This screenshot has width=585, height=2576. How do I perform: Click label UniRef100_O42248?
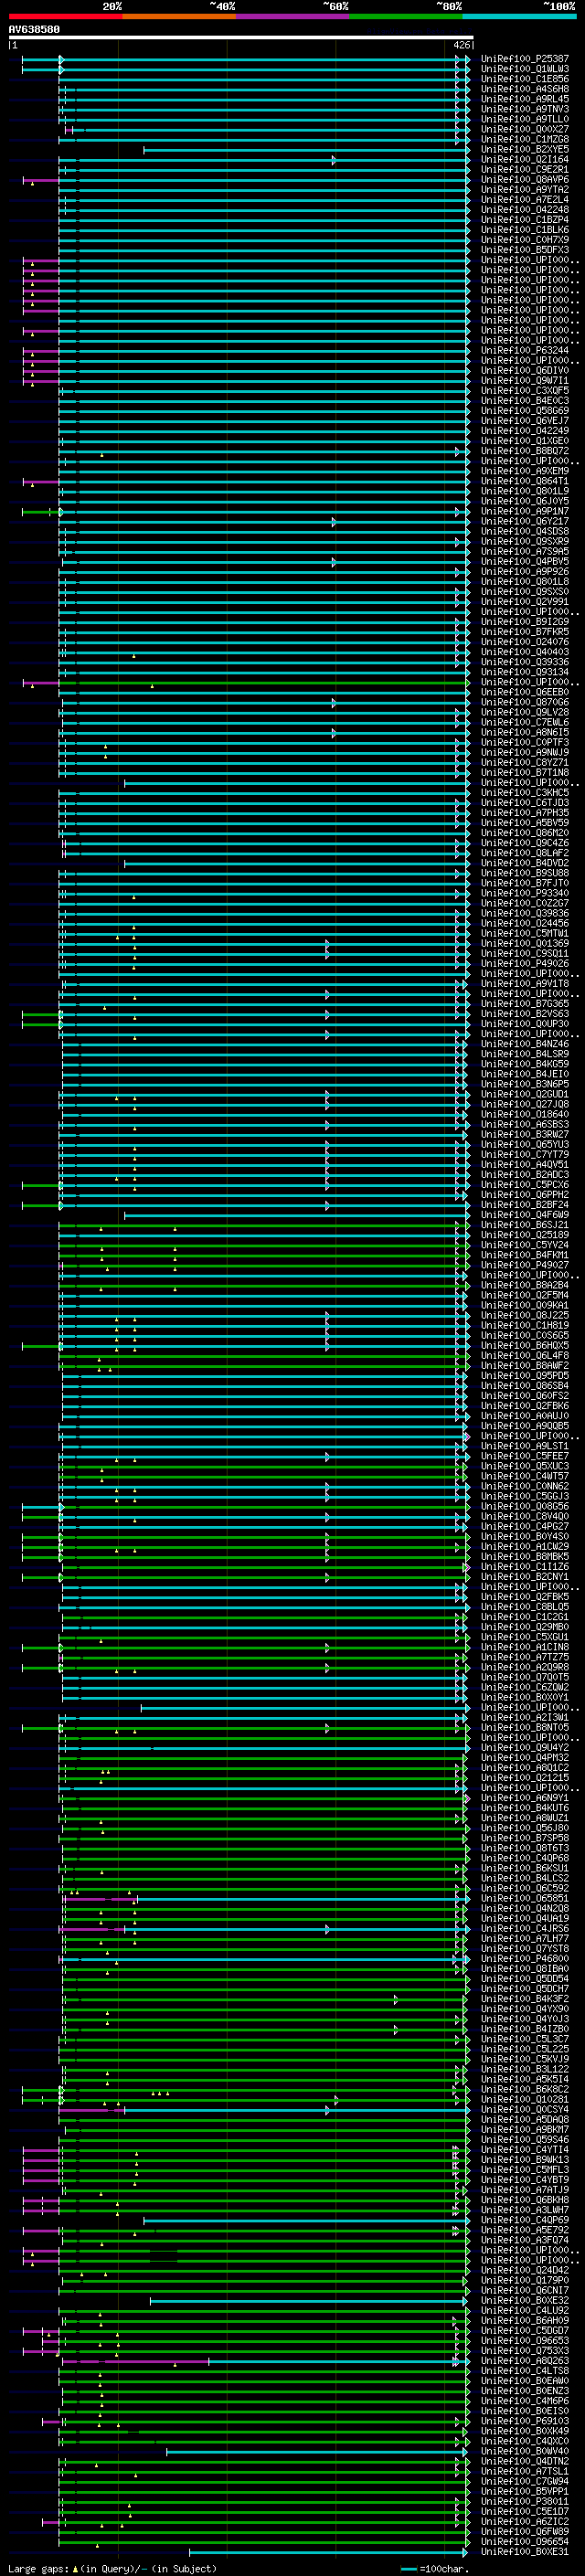click(524, 209)
